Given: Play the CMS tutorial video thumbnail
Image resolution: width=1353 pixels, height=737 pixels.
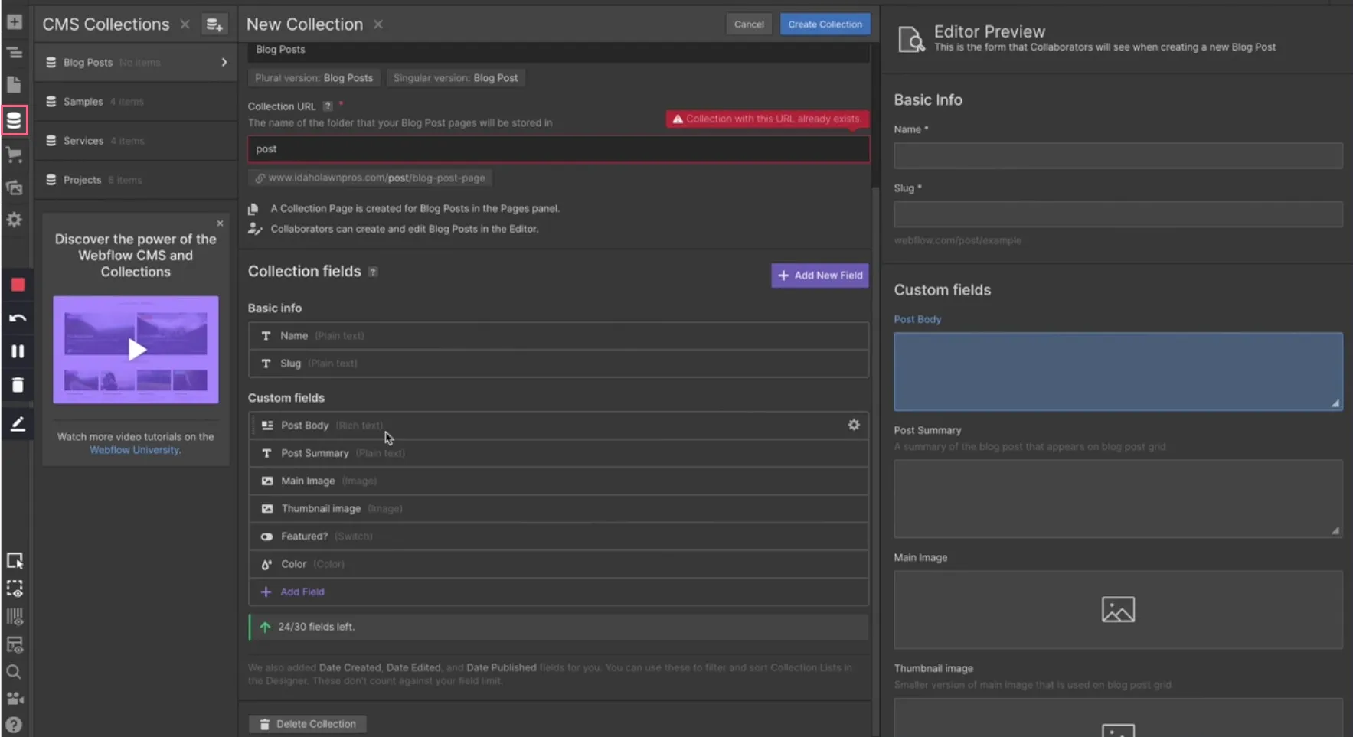Looking at the screenshot, I should [136, 350].
